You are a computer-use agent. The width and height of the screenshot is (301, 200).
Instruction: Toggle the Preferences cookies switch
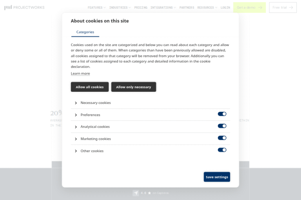click(222, 114)
